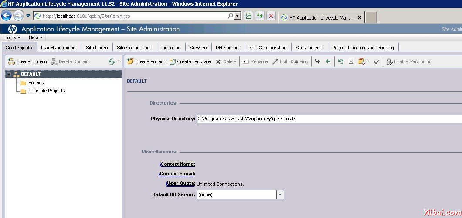Open Project Planning and Tracking tab
This screenshot has height=218, width=462.
coord(363,48)
